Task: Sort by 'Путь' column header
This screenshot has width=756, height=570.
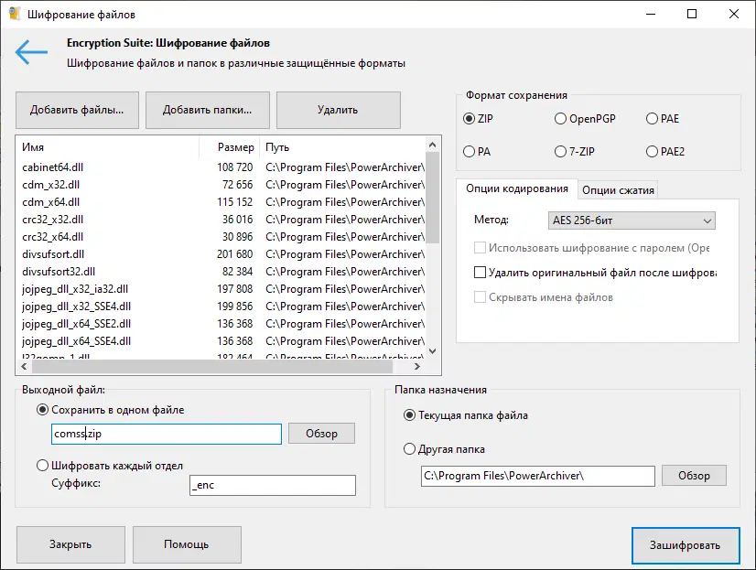Action: (342, 147)
